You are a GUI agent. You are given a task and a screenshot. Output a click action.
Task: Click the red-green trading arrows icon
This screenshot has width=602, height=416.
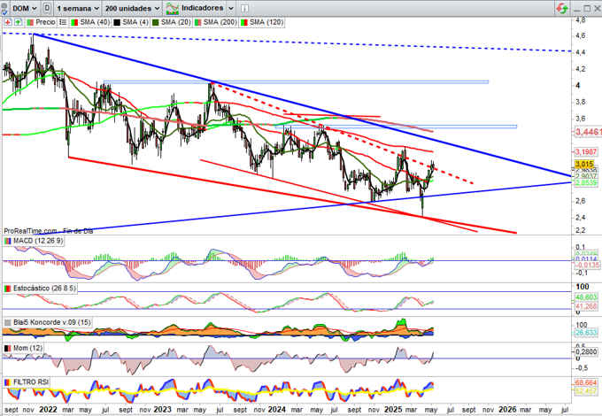562,8
